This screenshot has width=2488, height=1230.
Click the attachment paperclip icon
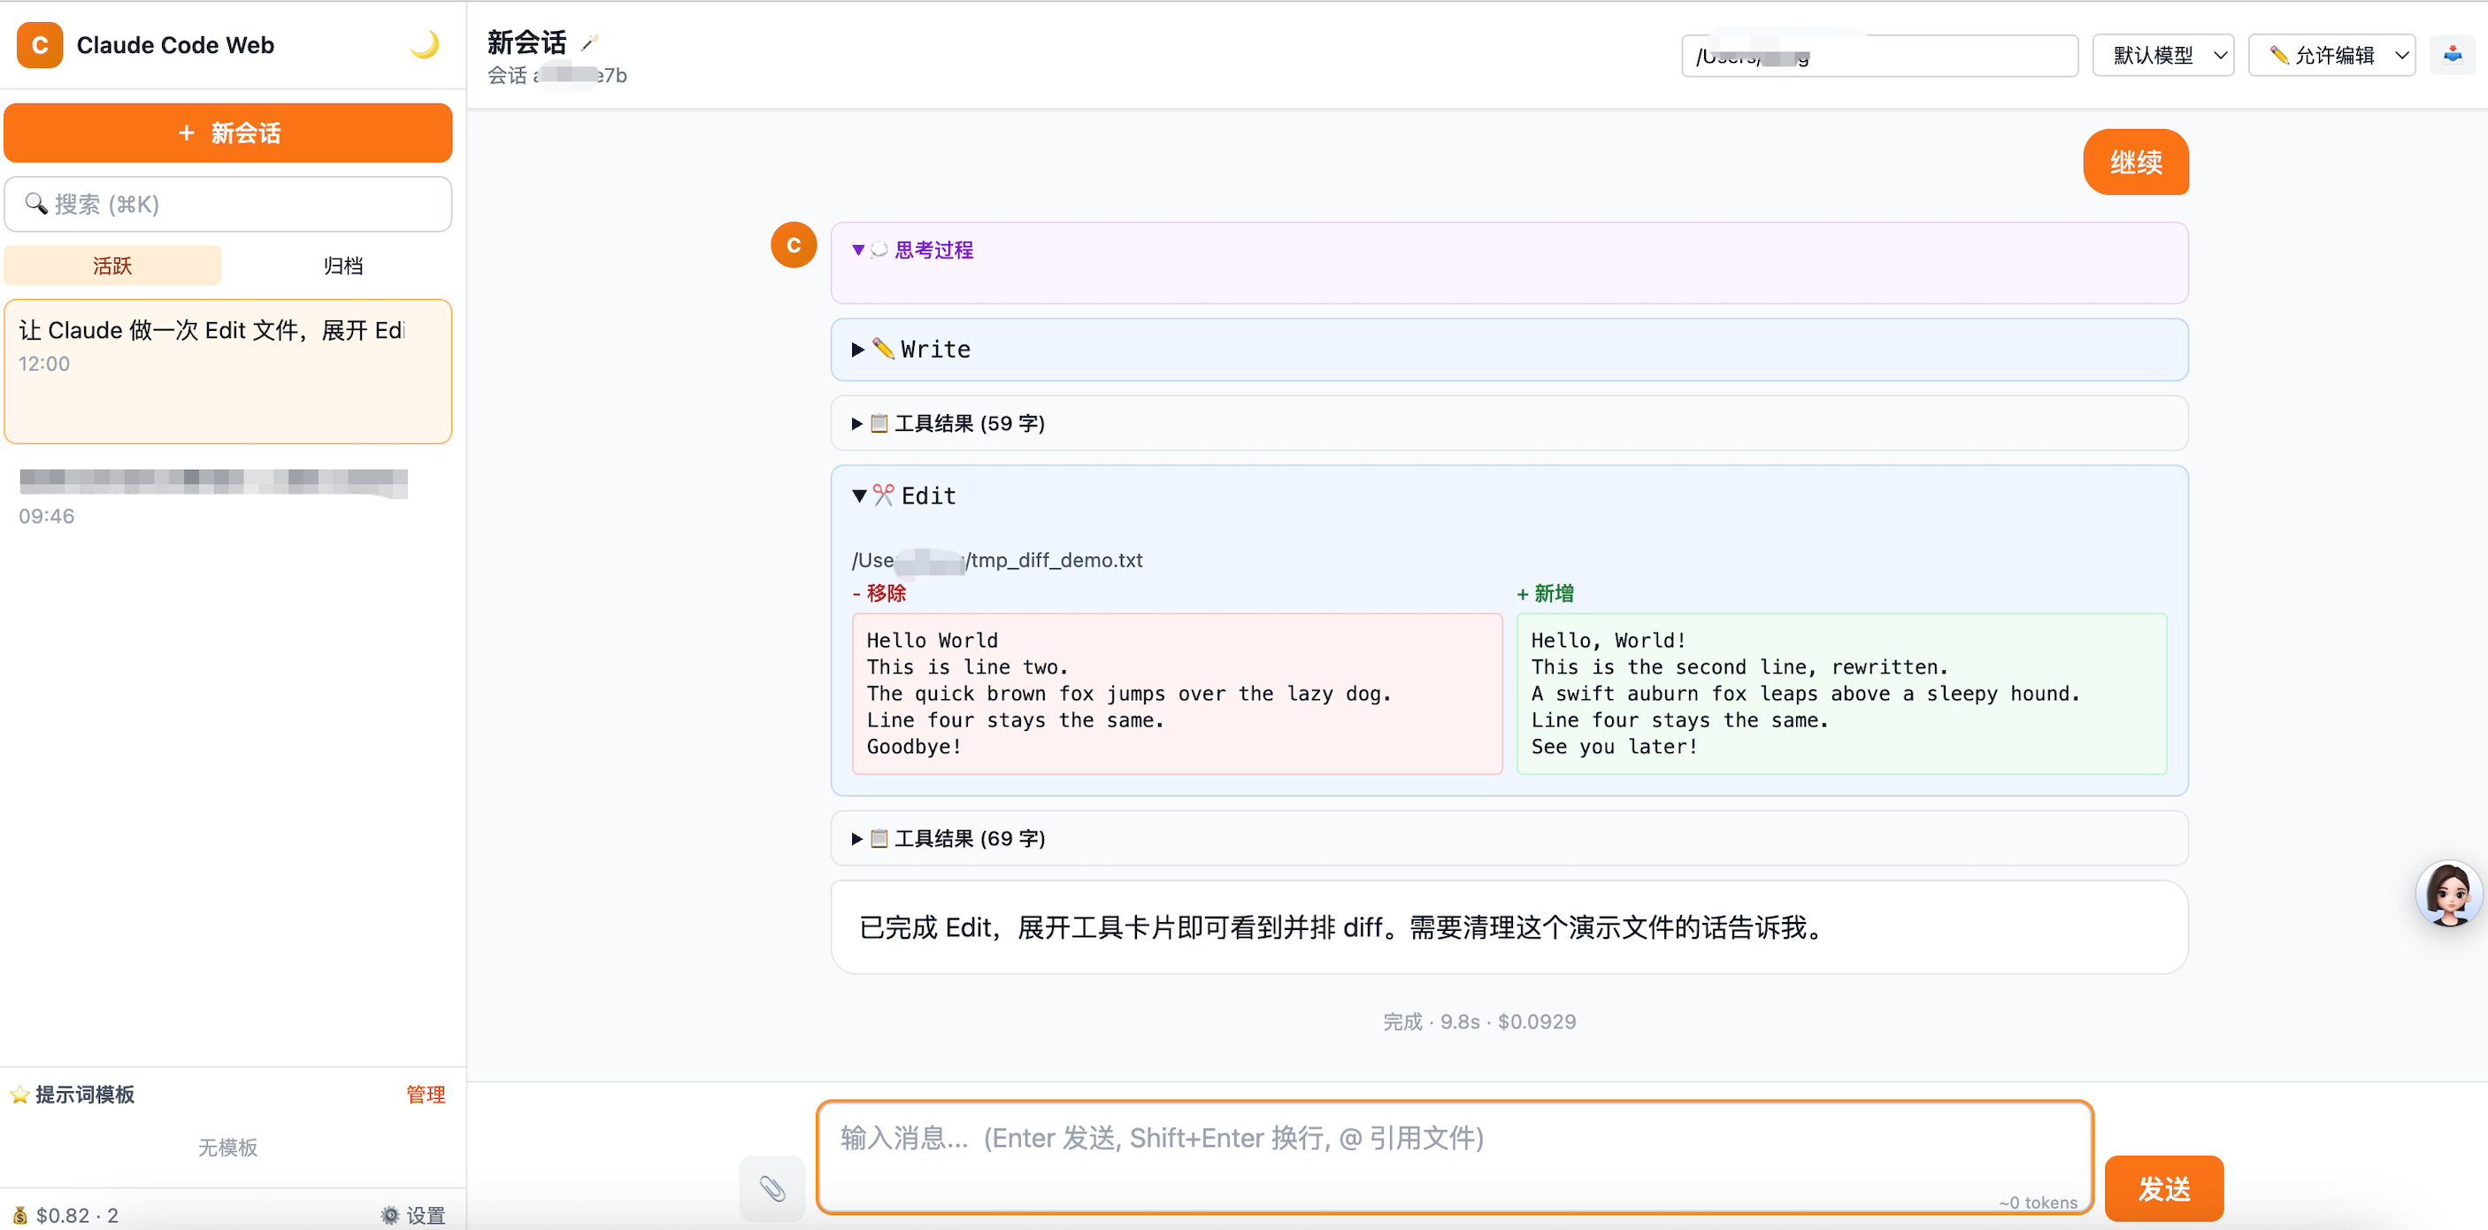pos(772,1188)
